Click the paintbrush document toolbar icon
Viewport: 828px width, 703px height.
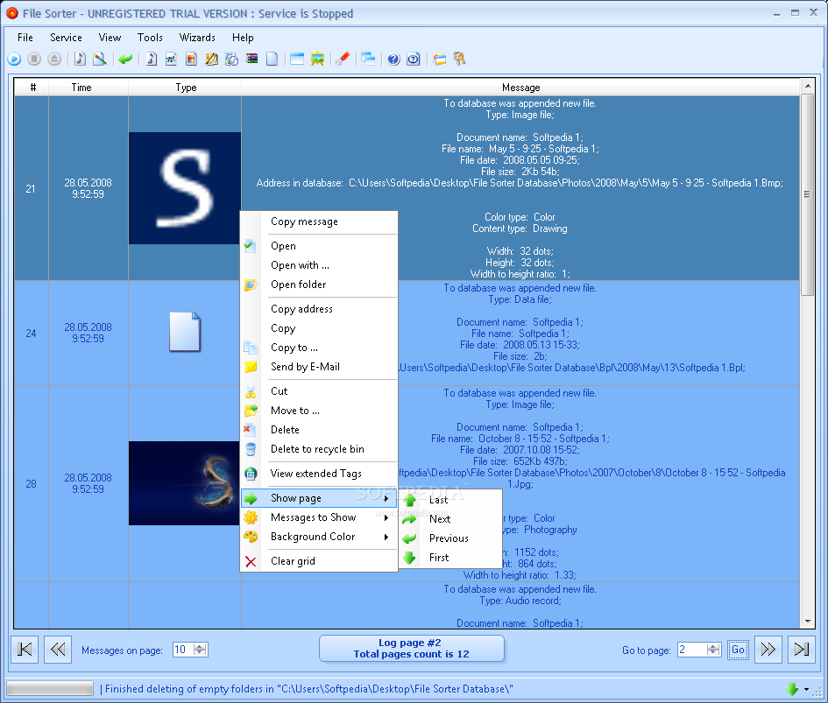(100, 60)
